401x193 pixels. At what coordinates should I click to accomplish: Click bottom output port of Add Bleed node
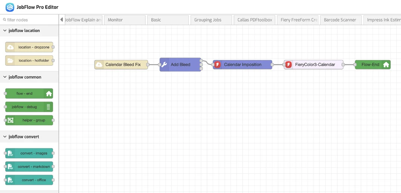[201, 69]
